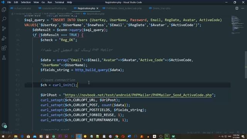The image size is (247, 139).
Task: Open the Help menu
Action: tap(69, 2)
